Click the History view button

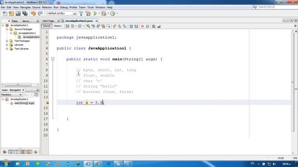[58, 26]
